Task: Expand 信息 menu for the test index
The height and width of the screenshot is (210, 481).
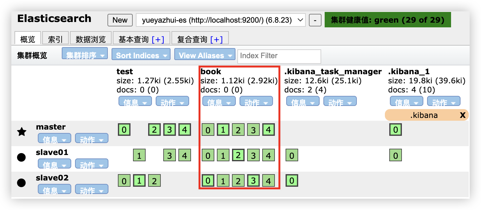Action: click(135, 101)
